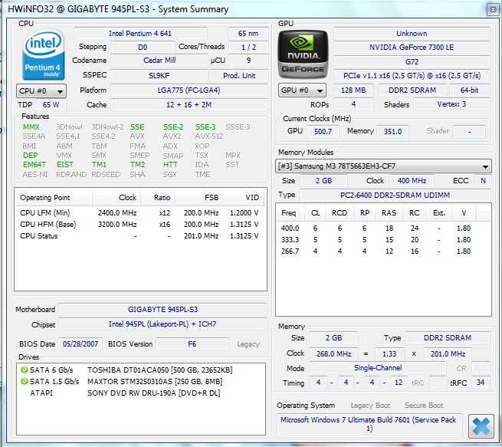Click the 128 MB video memory field
502x447 pixels.
353,90
